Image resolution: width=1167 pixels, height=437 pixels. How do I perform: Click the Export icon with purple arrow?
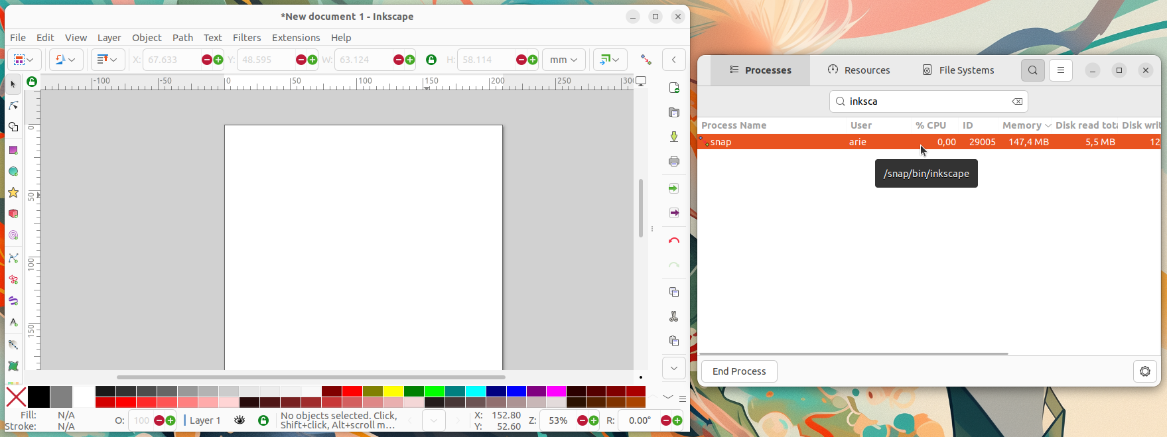[x=674, y=213]
